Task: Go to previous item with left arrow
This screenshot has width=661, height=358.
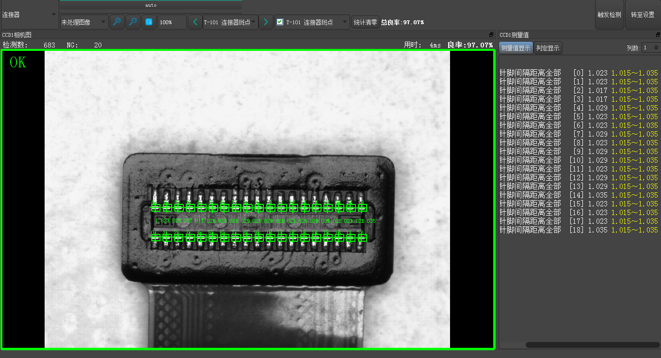Action: coord(195,22)
